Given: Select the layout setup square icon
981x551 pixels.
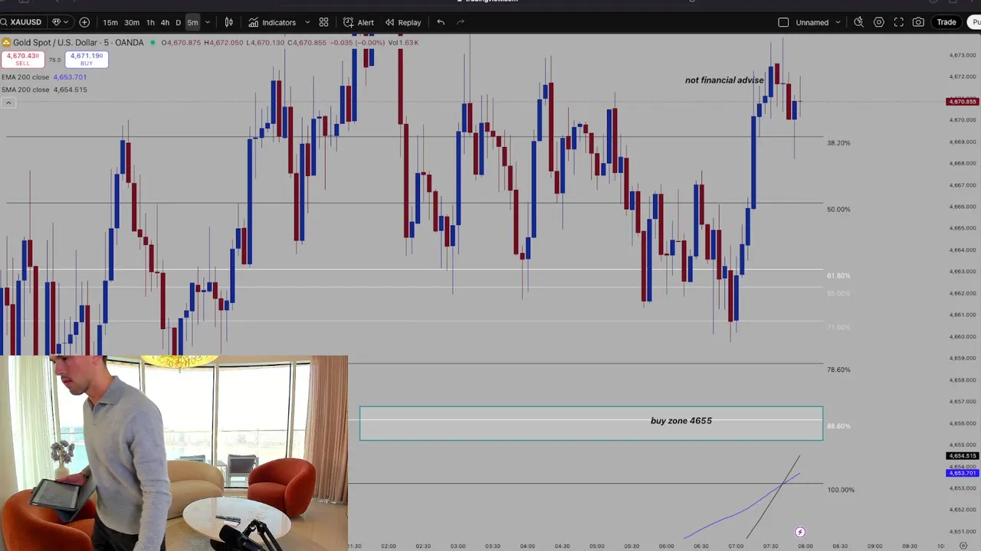Looking at the screenshot, I should (x=783, y=22).
